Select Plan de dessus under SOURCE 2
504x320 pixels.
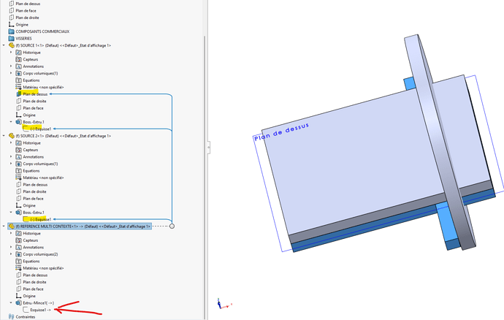35,185
